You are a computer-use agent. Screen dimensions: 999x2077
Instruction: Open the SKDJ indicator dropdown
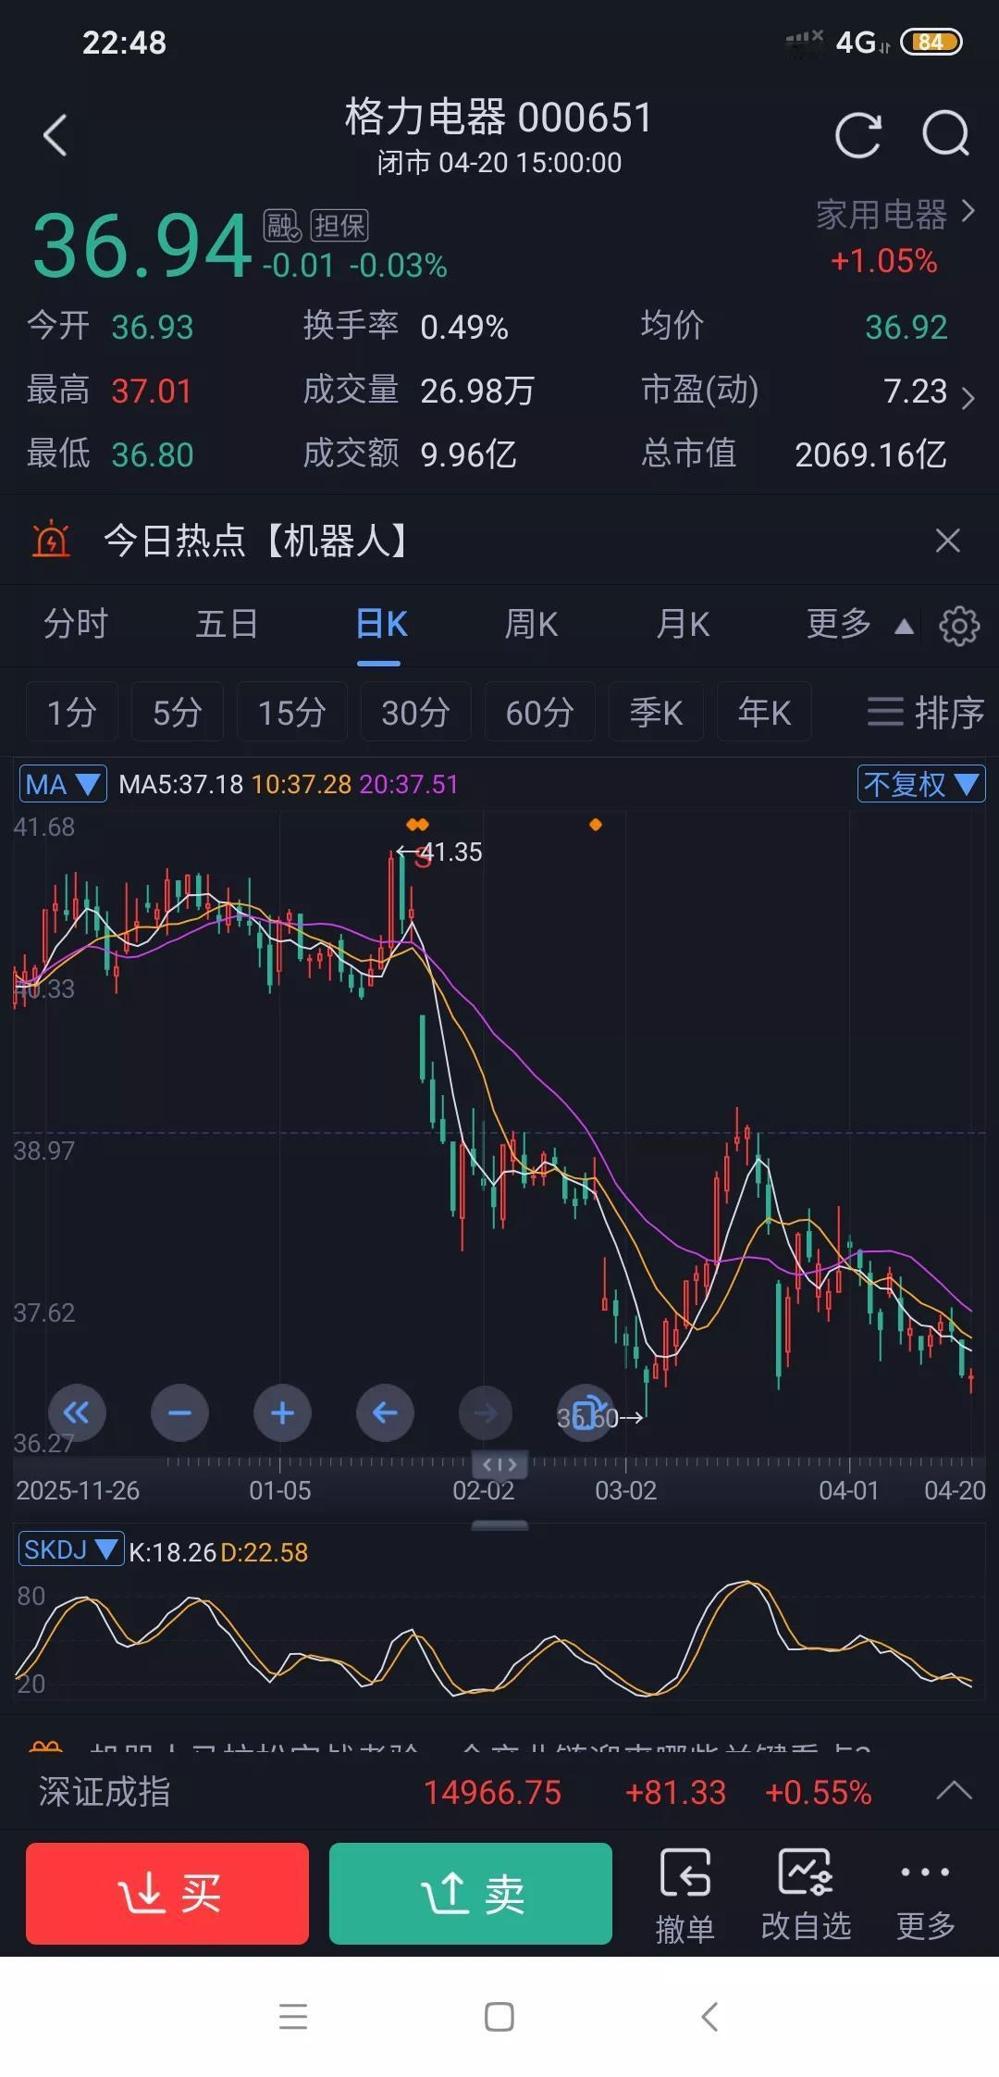pyautogui.click(x=71, y=1550)
